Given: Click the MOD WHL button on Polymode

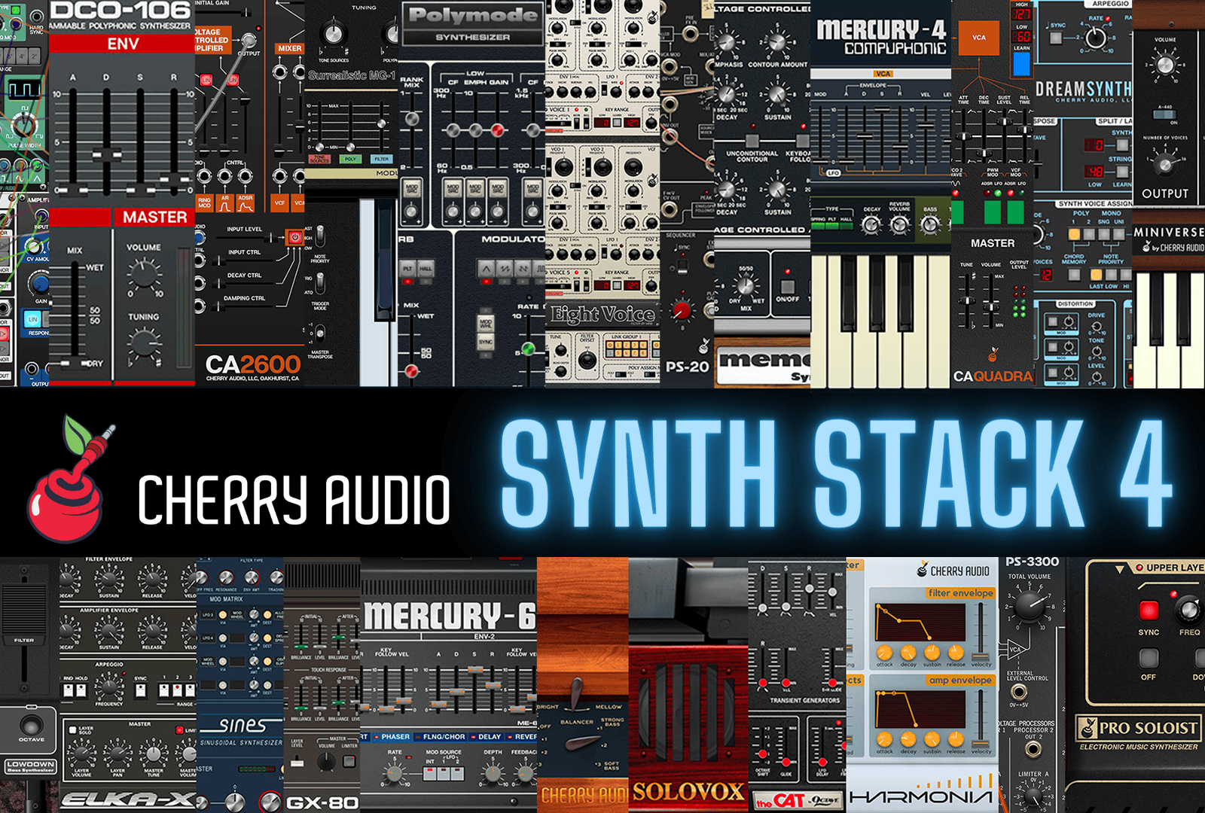Looking at the screenshot, I should 485,324.
